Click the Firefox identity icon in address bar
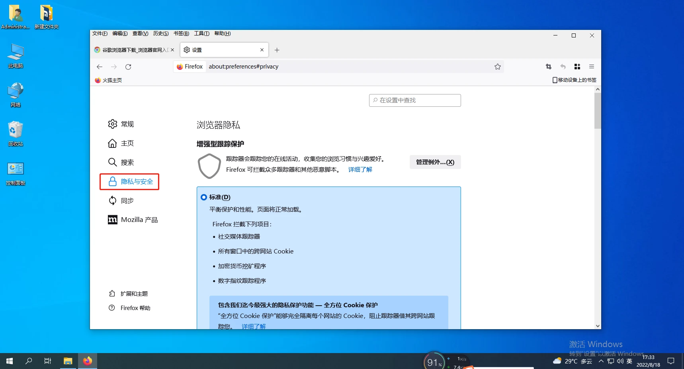Viewport: 684px width, 369px height. click(x=190, y=67)
